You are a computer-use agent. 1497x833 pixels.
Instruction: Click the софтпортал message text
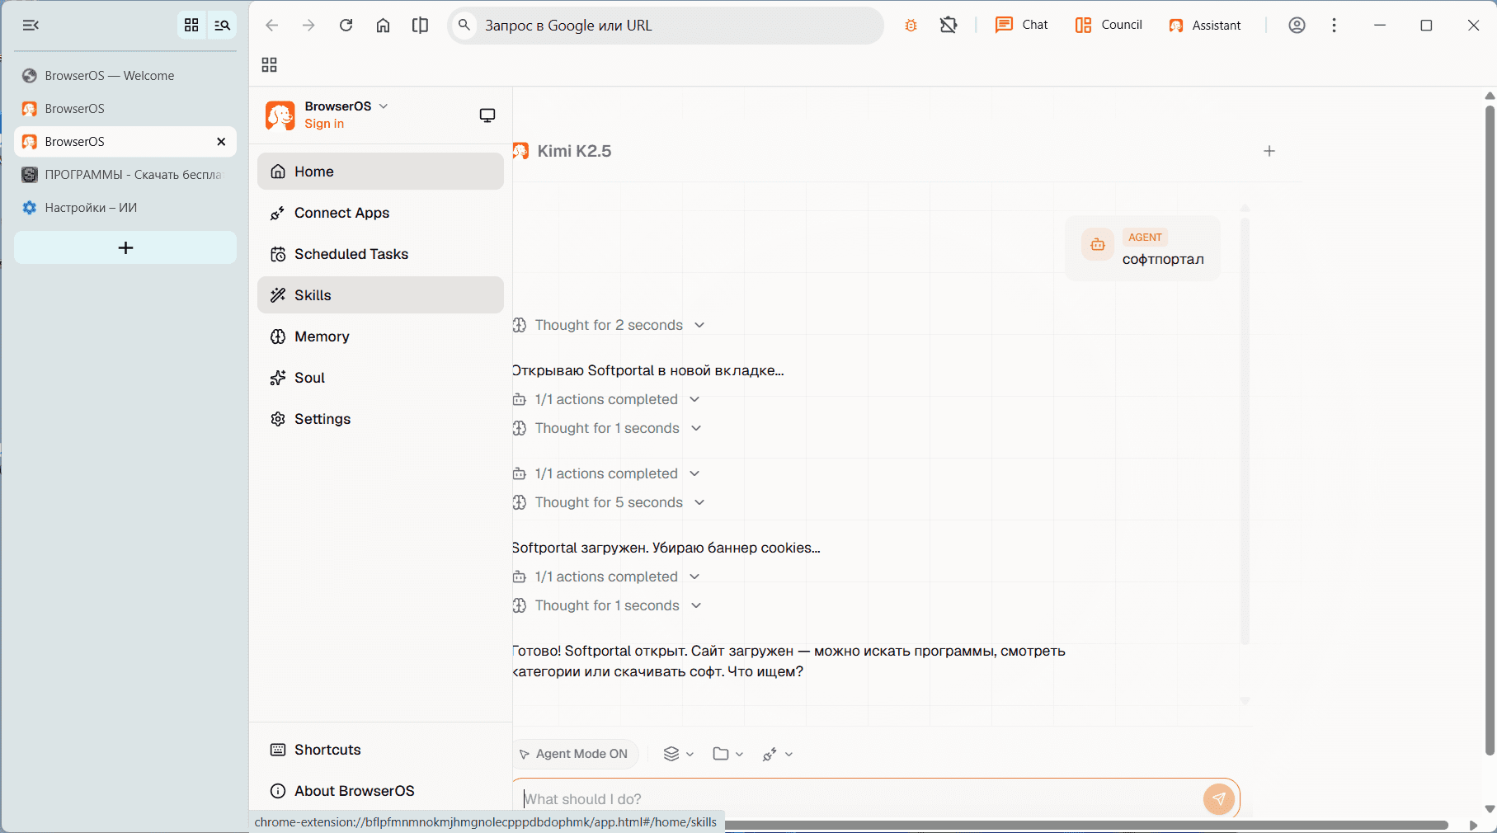click(x=1163, y=259)
